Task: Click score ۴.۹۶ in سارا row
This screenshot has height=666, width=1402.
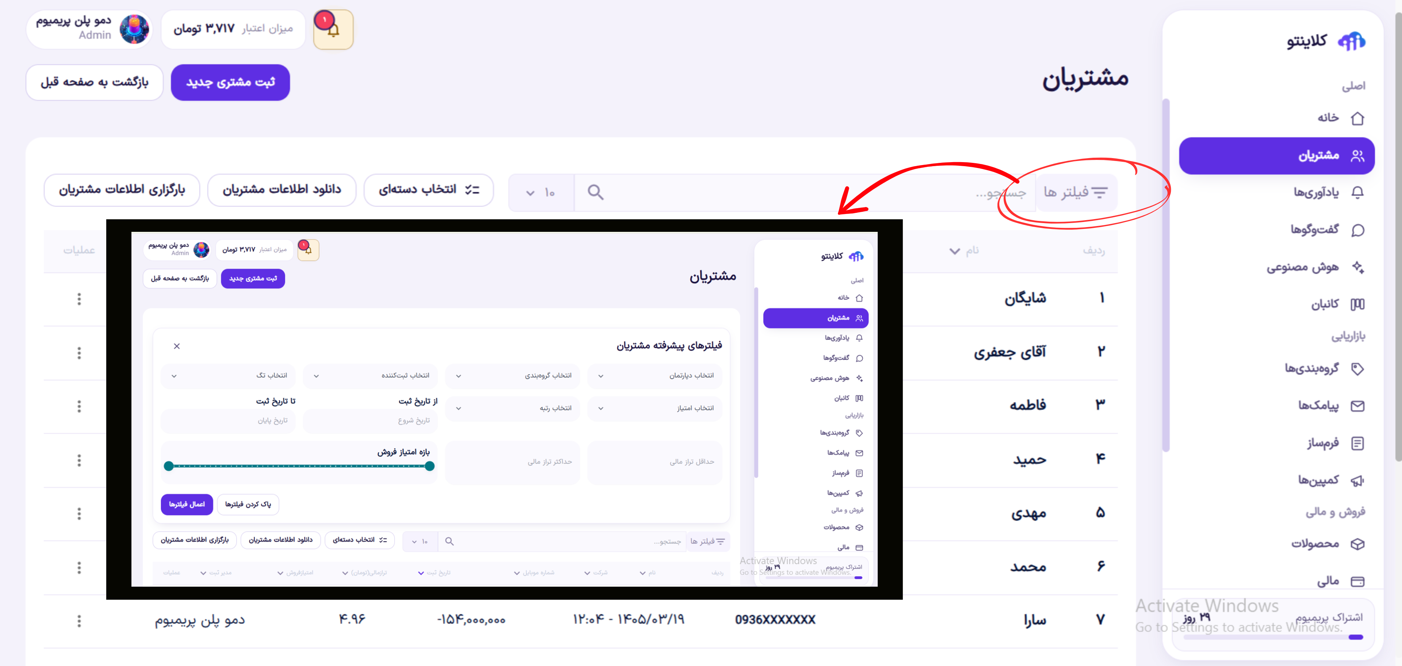Action: [x=352, y=620]
